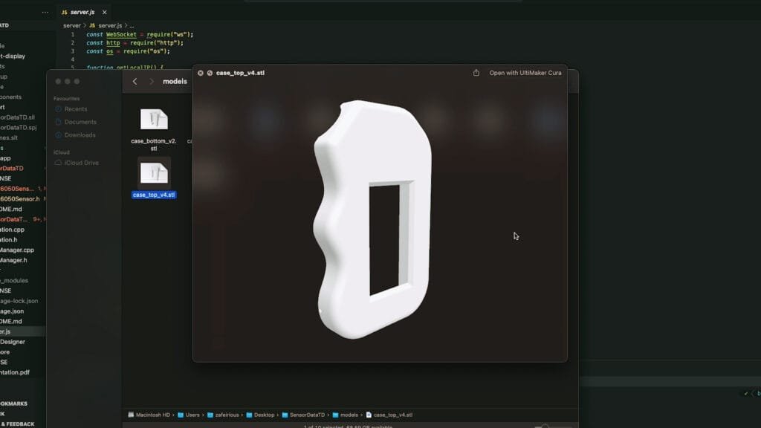
Task: Expand the orange rDataTD folder in the explorer
Action: pos(12,169)
